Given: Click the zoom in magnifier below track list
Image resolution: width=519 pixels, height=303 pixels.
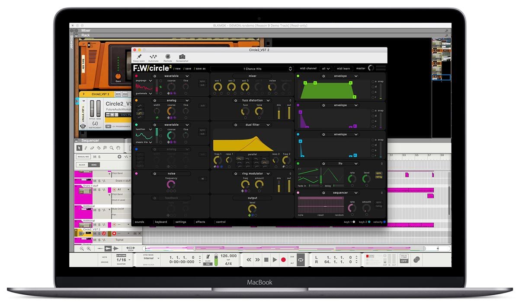Looking at the screenshot, I should pos(89,249).
